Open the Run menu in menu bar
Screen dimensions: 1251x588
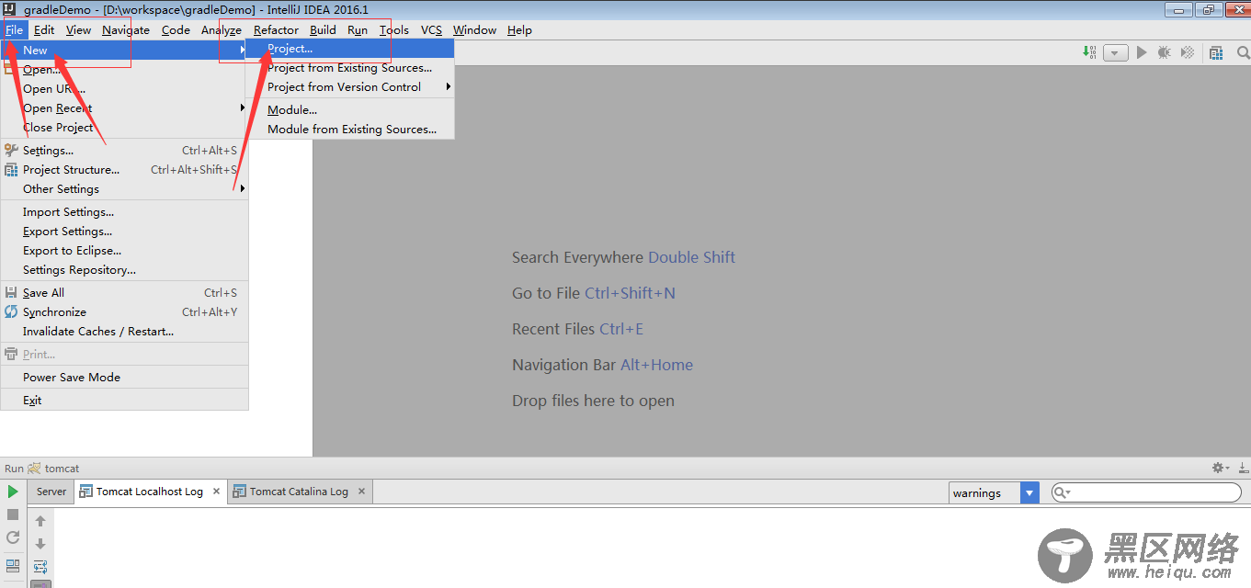[358, 29]
